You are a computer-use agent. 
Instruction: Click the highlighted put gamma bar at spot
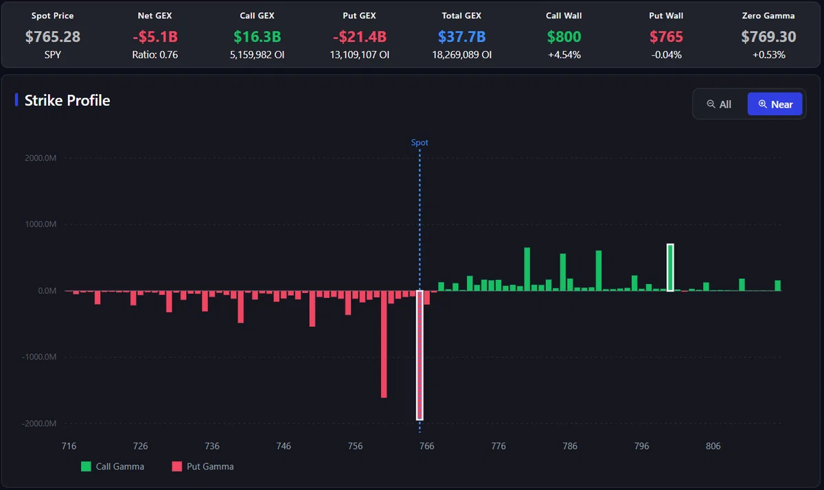tap(420, 355)
